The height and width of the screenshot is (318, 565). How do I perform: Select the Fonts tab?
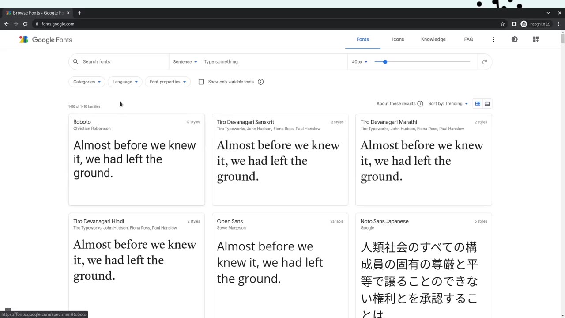coord(362,39)
